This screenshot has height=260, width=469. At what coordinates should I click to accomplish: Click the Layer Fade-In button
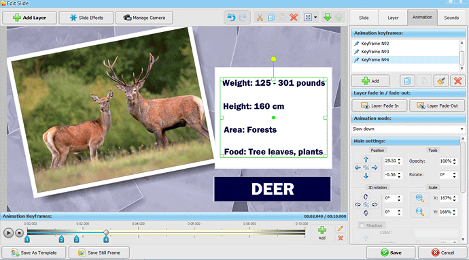[379, 105]
